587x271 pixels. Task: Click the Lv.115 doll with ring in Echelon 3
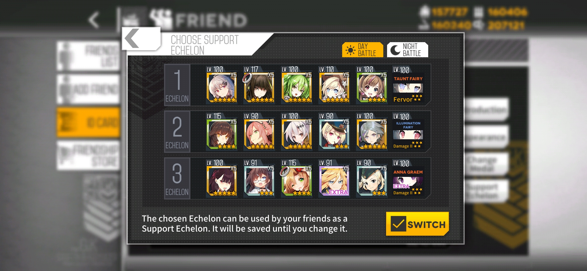[x=297, y=178]
